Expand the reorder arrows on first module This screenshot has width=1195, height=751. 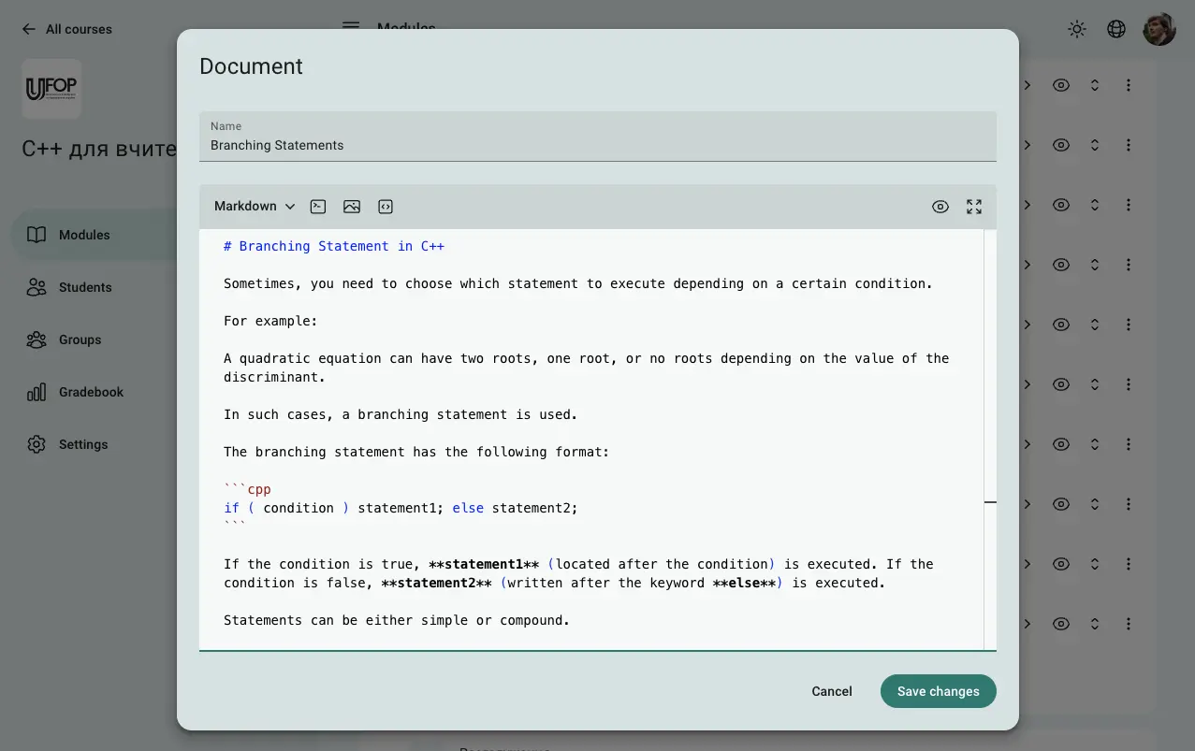(1095, 85)
